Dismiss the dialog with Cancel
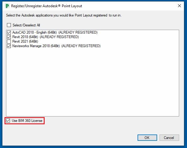The width and height of the screenshot is (187, 148). (169, 138)
